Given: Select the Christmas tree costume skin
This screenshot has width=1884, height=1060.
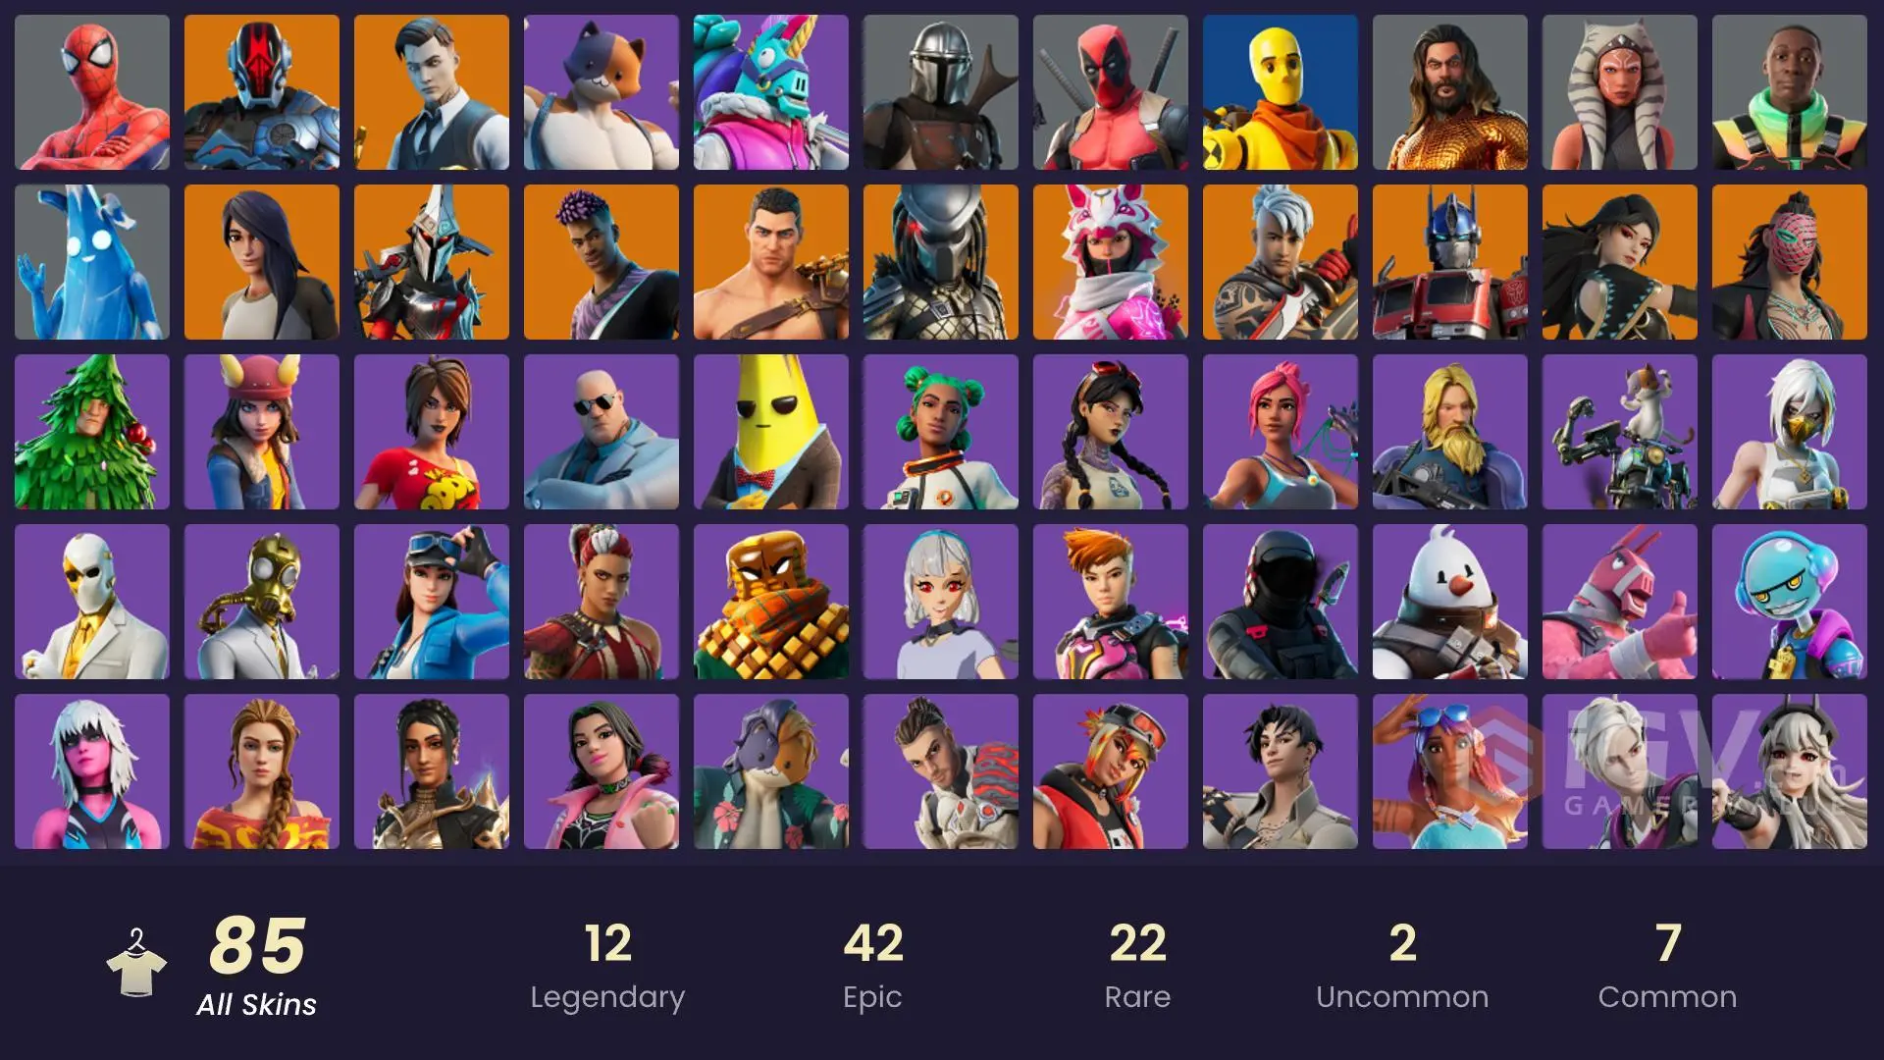Looking at the screenshot, I should [x=92, y=432].
